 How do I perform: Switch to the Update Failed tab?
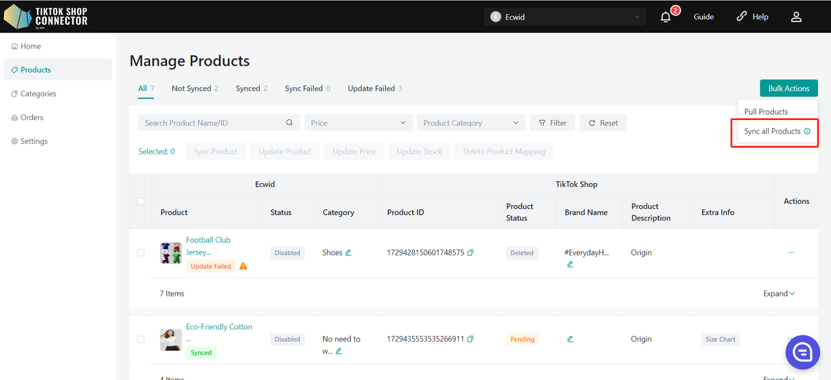375,88
